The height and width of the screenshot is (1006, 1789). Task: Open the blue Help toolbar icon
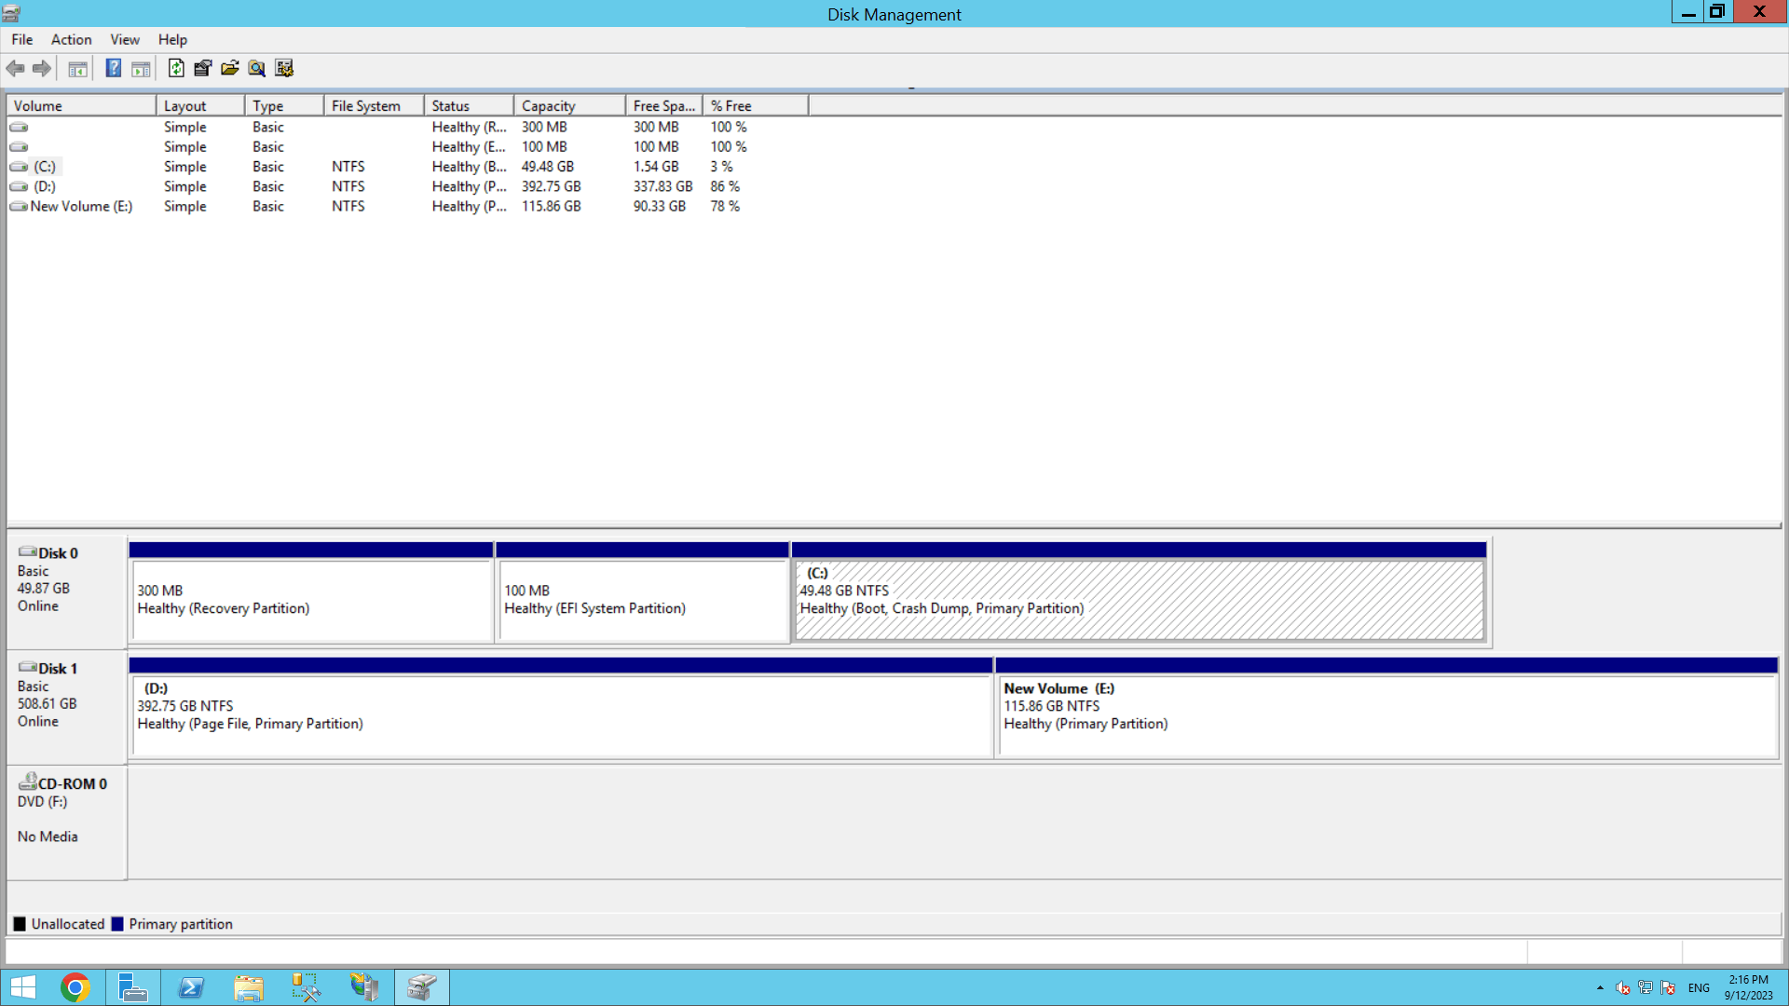(x=113, y=68)
